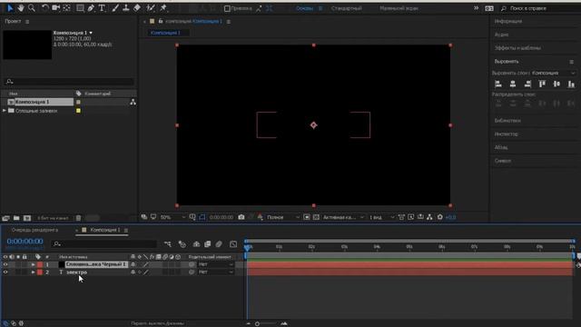Image resolution: width=581 pixels, height=327 pixels.
Task: Switch to the Essentials workspace
Action: [x=305, y=8]
